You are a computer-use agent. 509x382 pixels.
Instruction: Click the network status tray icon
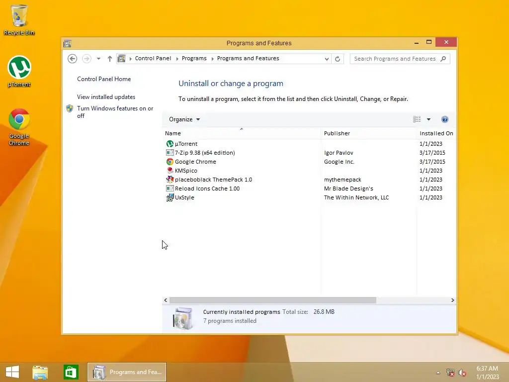450,373
